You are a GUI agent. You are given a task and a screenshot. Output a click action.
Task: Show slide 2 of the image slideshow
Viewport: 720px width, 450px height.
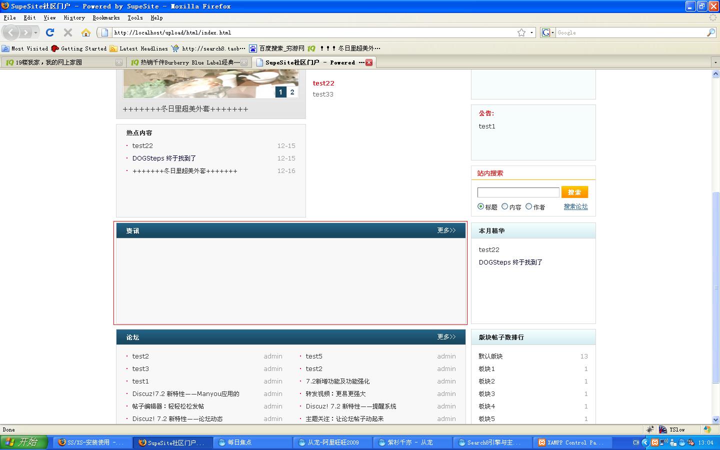(292, 92)
